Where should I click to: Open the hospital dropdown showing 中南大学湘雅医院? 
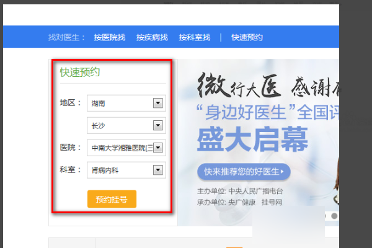tap(126, 148)
